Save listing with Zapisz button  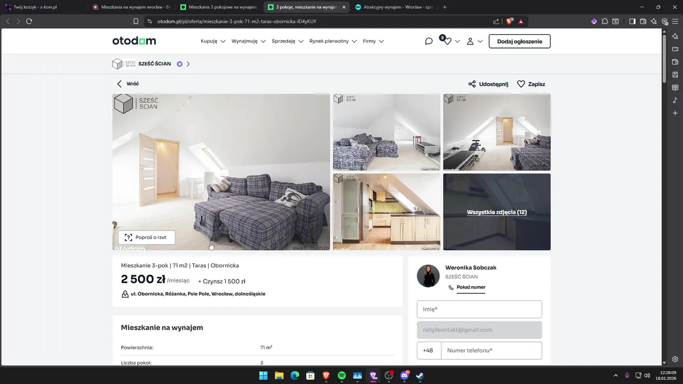coord(531,84)
